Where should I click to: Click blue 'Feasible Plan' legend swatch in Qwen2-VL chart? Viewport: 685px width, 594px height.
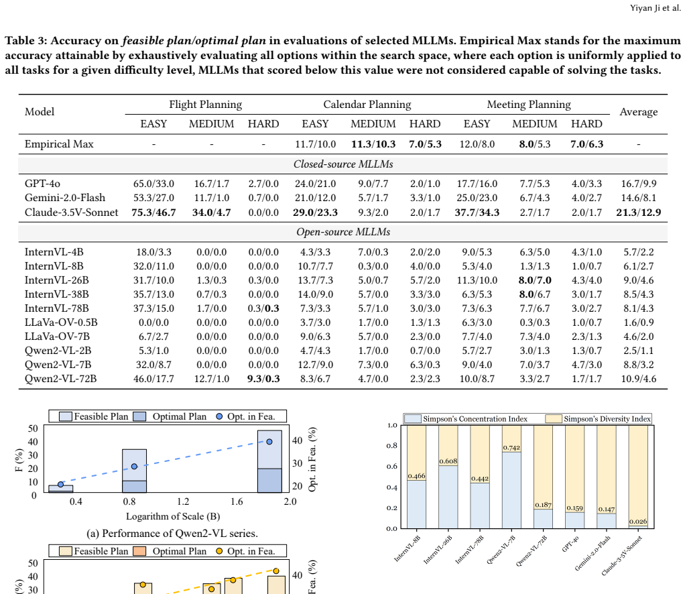point(66,416)
